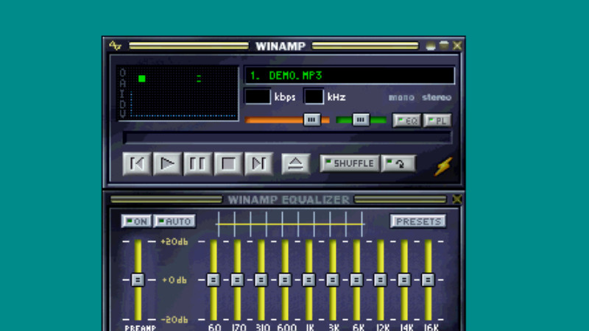Click the DEMO.MP3 song title display
589x331 pixels.
[x=349, y=76]
